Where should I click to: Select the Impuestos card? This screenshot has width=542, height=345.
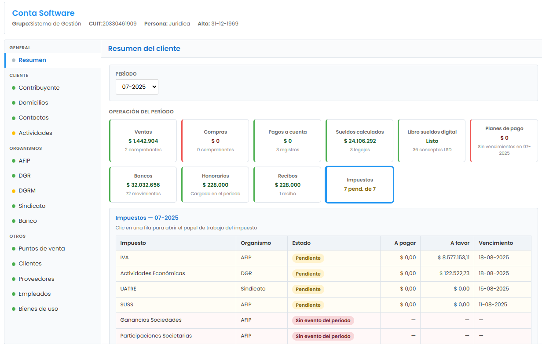359,185
